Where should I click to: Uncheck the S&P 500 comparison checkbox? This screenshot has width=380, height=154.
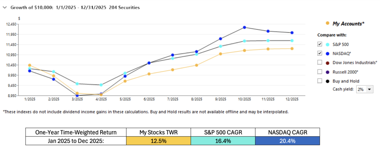(320, 44)
